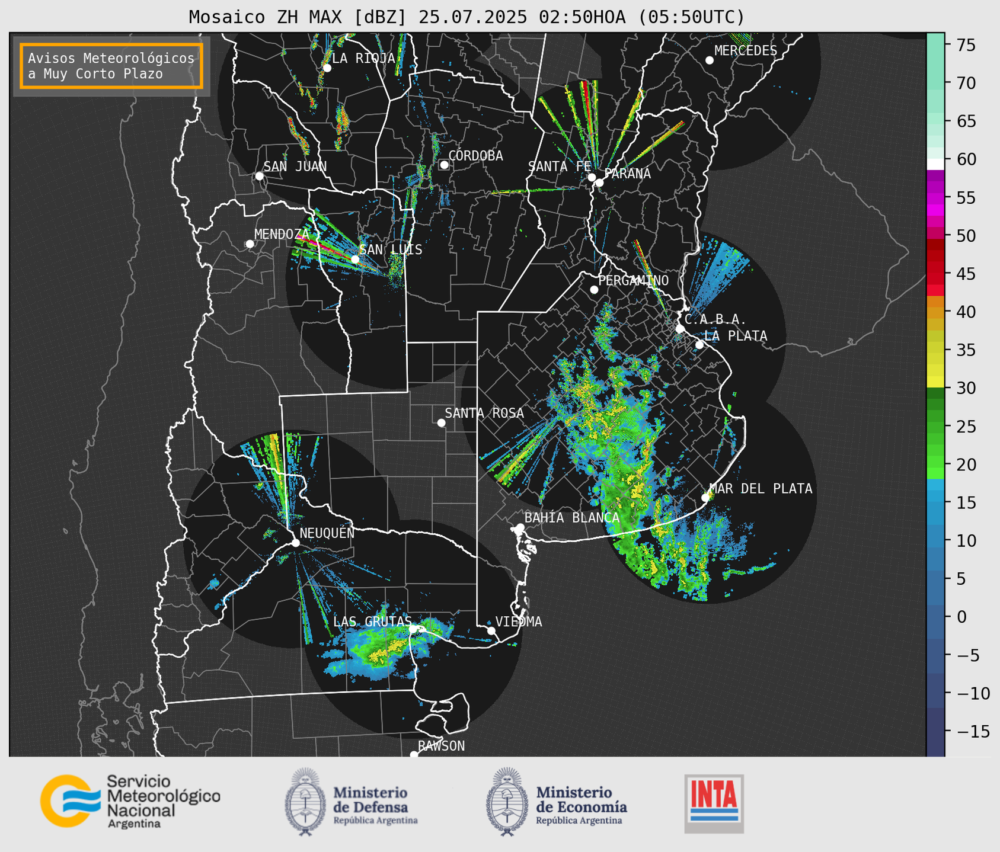The image size is (1000, 852).
Task: Click the 60 dBZ white color band
Action: click(935, 164)
